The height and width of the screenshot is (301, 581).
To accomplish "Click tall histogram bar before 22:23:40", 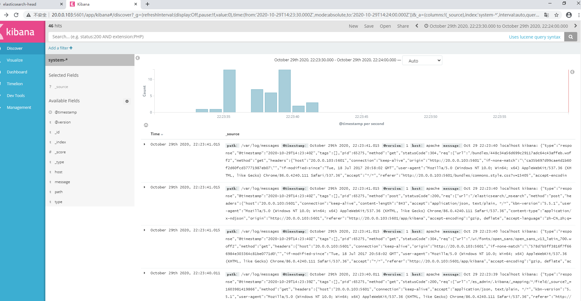I will (x=284, y=91).
